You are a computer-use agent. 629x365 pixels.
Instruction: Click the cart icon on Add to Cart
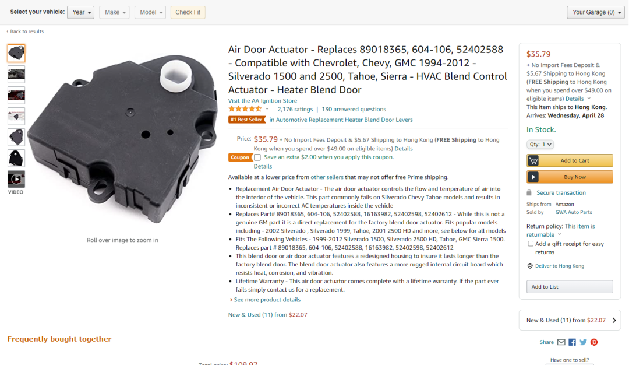pyautogui.click(x=533, y=160)
